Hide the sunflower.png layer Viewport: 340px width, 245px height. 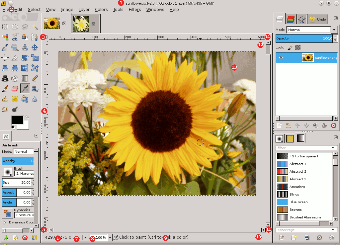coord(281,57)
